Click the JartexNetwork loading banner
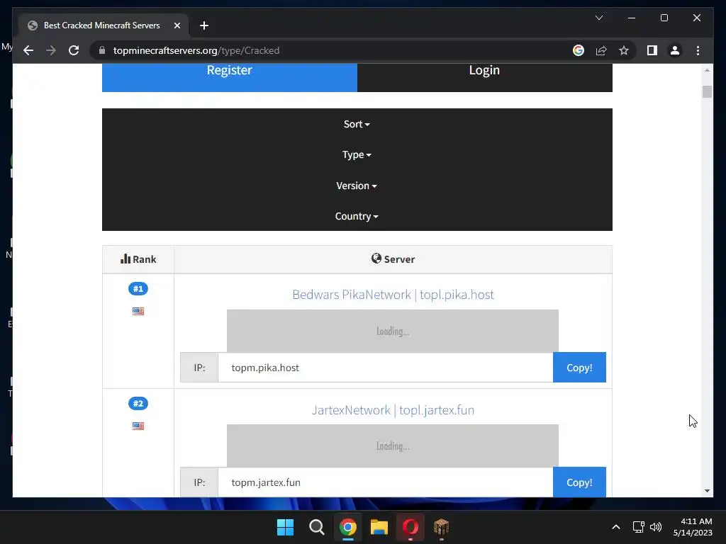The image size is (726, 544). coord(392,446)
